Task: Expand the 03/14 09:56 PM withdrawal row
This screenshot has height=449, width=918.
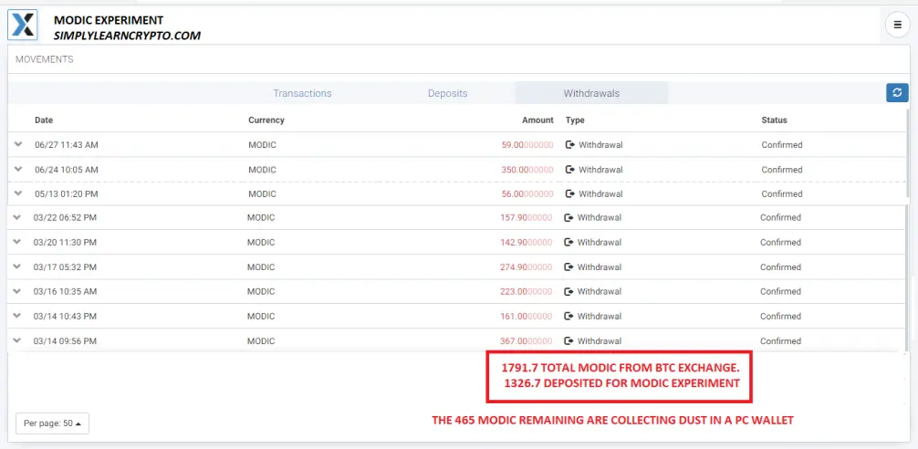Action: tap(17, 339)
